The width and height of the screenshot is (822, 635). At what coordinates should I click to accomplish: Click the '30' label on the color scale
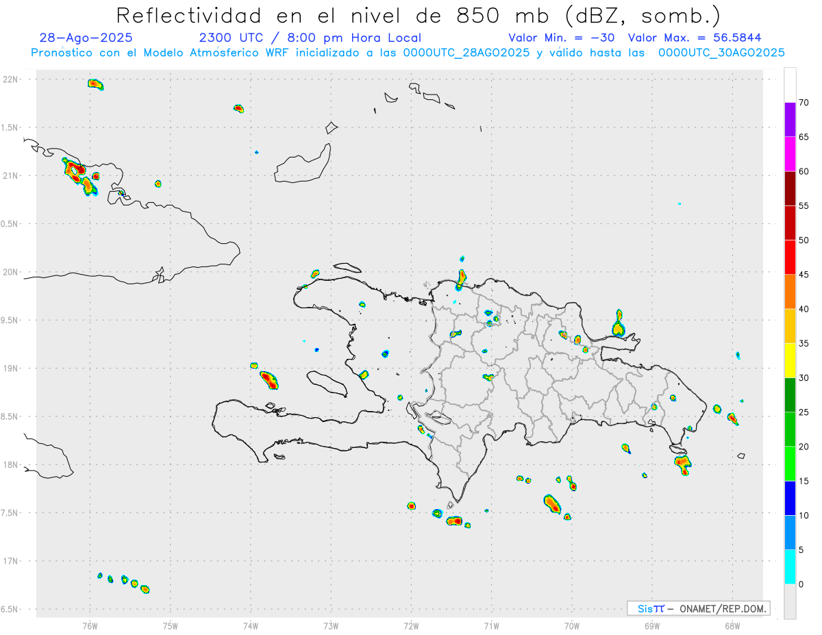[804, 378]
